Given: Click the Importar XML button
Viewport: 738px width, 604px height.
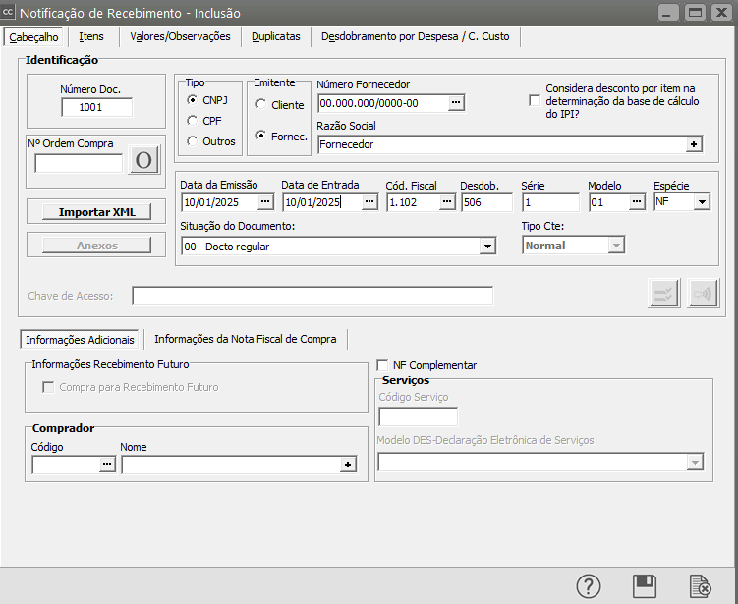Looking at the screenshot, I should tap(96, 212).
